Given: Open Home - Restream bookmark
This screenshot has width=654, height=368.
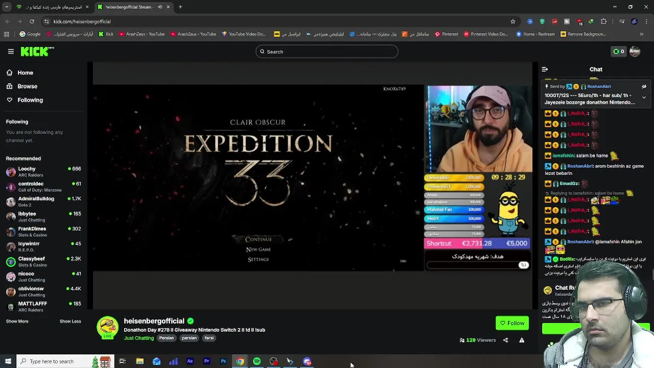Looking at the screenshot, I should click(535, 34).
